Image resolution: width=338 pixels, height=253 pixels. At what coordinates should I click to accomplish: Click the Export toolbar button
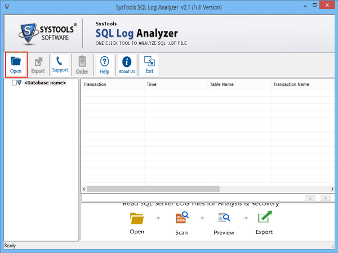38,65
